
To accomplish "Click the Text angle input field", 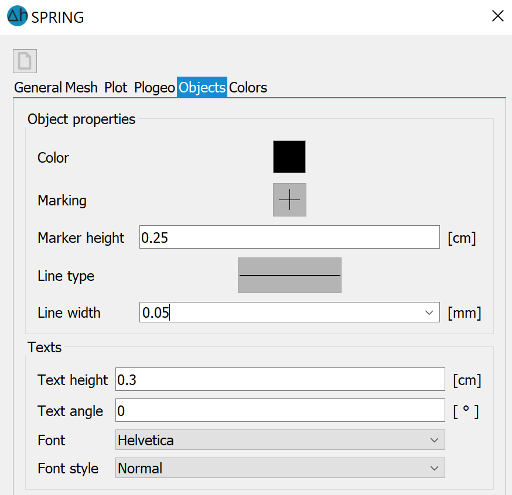I will (280, 410).
